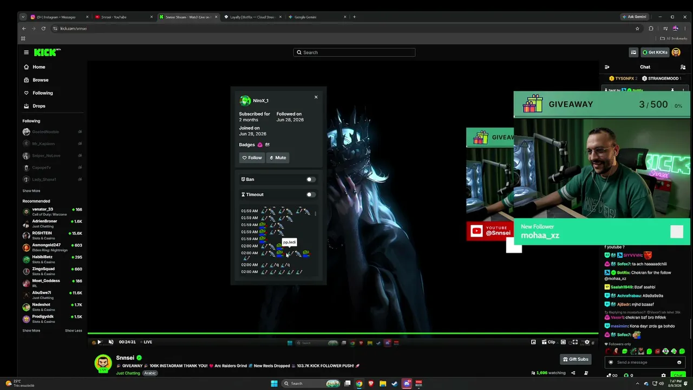The image size is (693, 390).
Task: Follow user NiroX_1
Action: [252, 158]
